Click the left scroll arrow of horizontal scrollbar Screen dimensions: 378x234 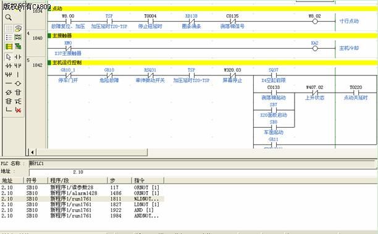[32, 153]
